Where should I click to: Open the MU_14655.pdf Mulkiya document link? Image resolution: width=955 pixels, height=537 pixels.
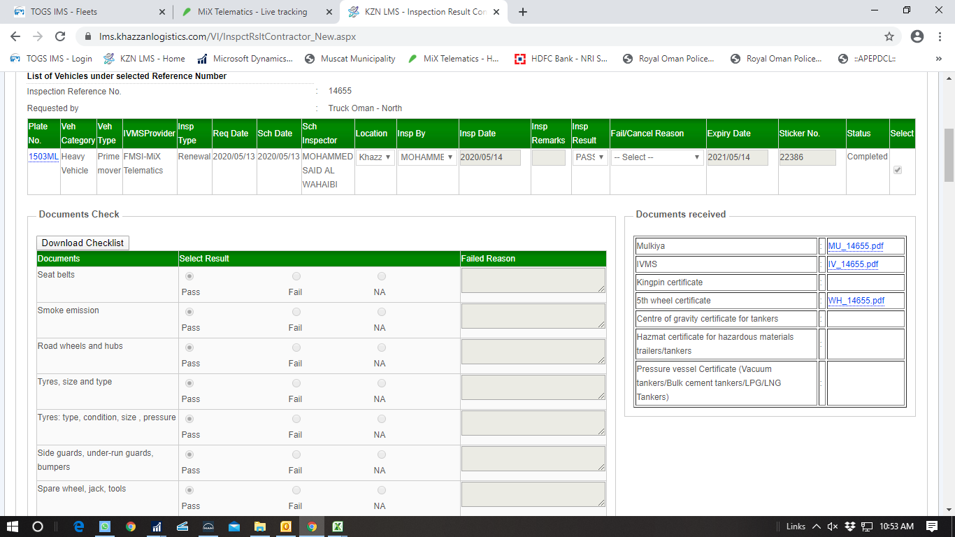(856, 246)
